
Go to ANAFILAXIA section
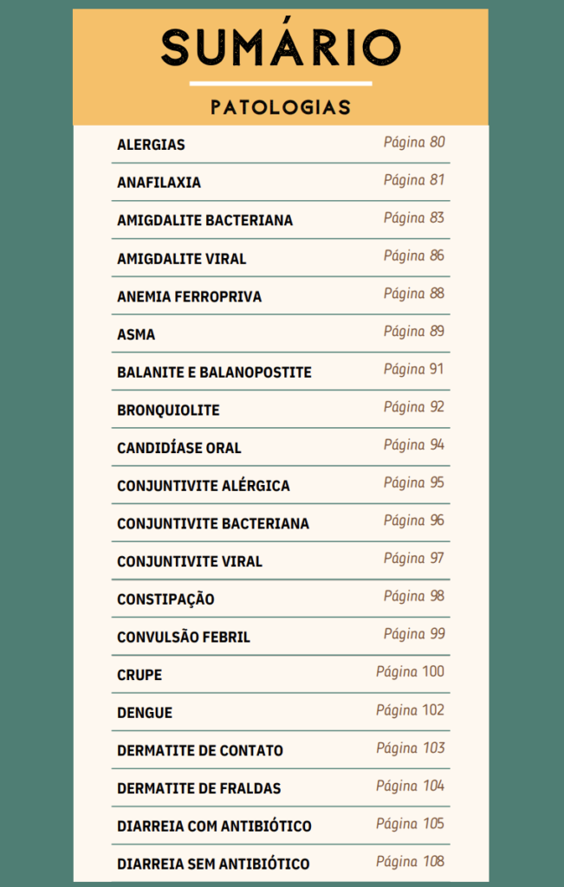tap(159, 183)
